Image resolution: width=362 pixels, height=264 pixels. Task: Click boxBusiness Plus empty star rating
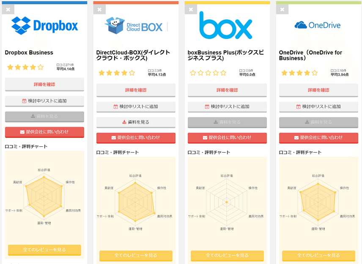coord(208,73)
